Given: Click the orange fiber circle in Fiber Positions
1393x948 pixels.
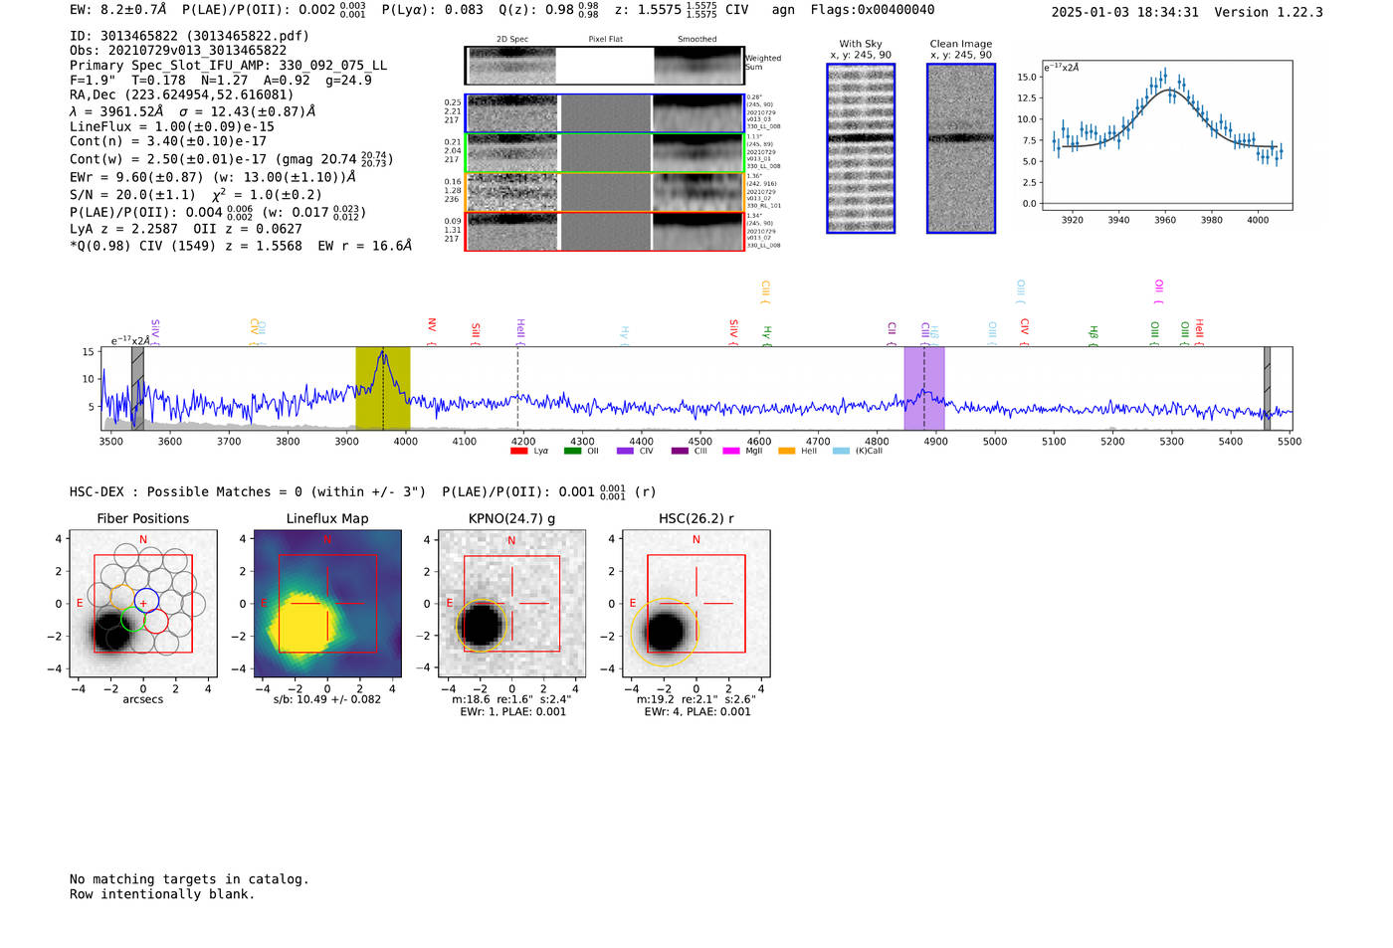Looking at the screenshot, I should pyautogui.click(x=121, y=598).
